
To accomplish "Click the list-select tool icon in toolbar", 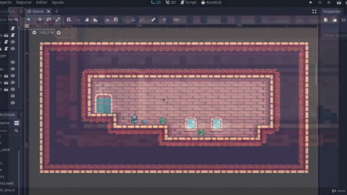I will (x=69, y=19).
